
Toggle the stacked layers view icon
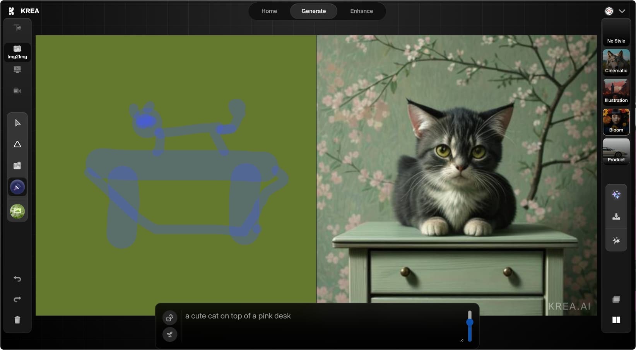click(616, 299)
